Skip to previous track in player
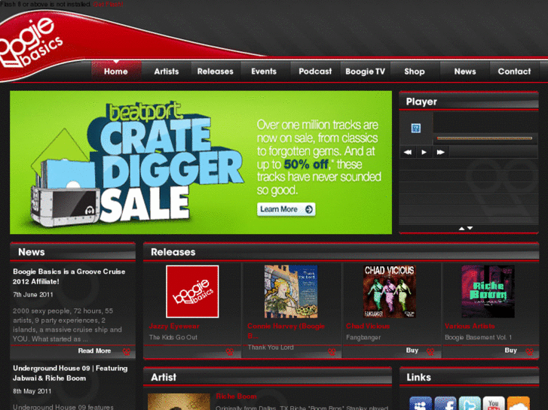This screenshot has width=548, height=410. [408, 152]
